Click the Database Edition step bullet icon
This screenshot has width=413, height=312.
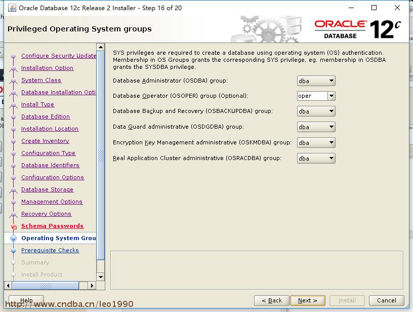14,116
